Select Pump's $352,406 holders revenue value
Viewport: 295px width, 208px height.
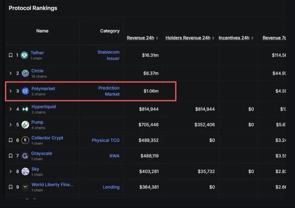click(204, 125)
